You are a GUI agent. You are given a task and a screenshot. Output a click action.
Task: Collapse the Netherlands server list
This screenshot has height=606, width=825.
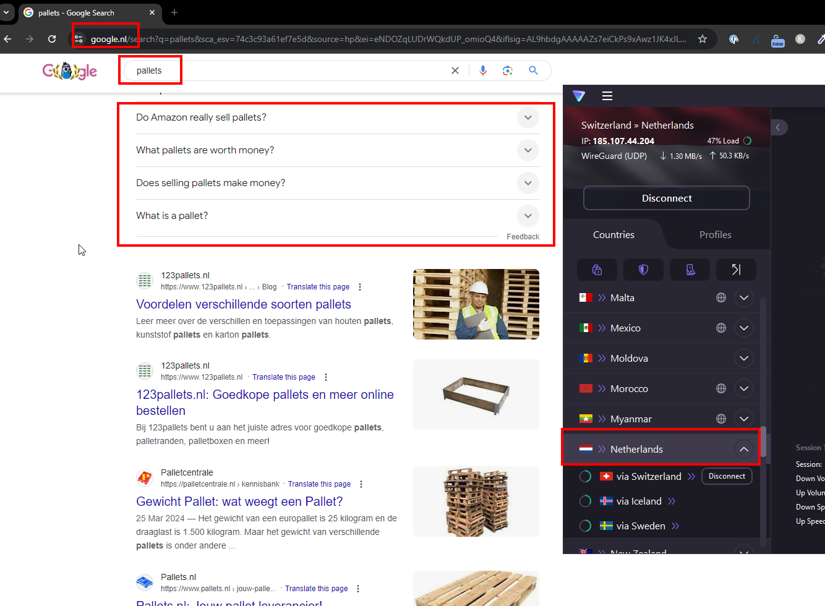[x=744, y=450]
